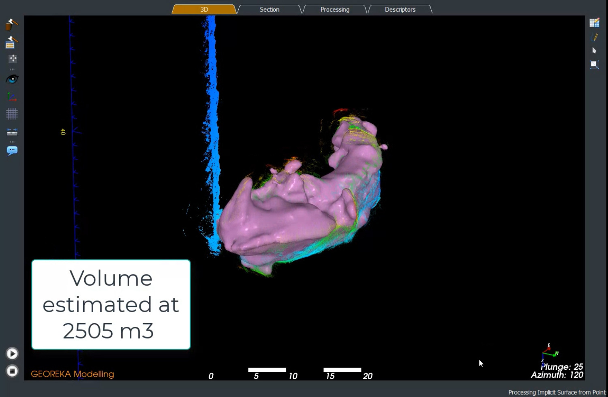Open the Section tab

270,9
